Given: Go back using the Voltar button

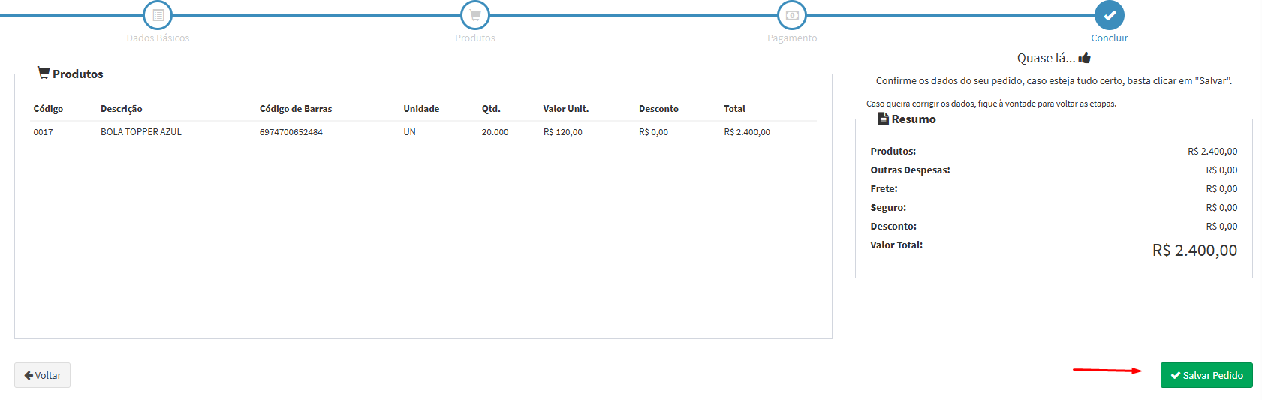Looking at the screenshot, I should [43, 375].
